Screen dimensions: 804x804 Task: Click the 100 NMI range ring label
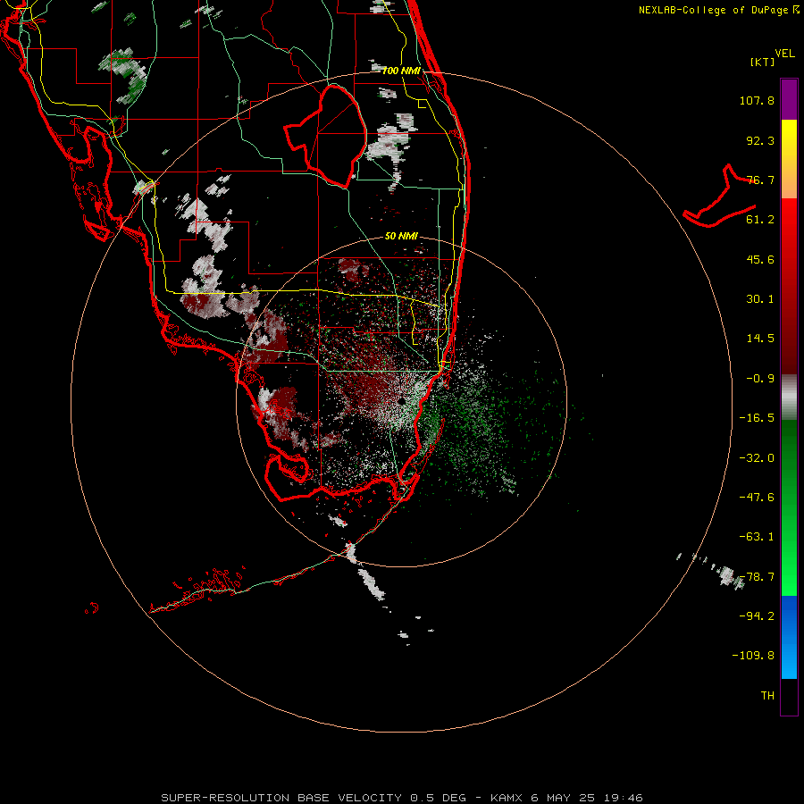[x=401, y=71]
